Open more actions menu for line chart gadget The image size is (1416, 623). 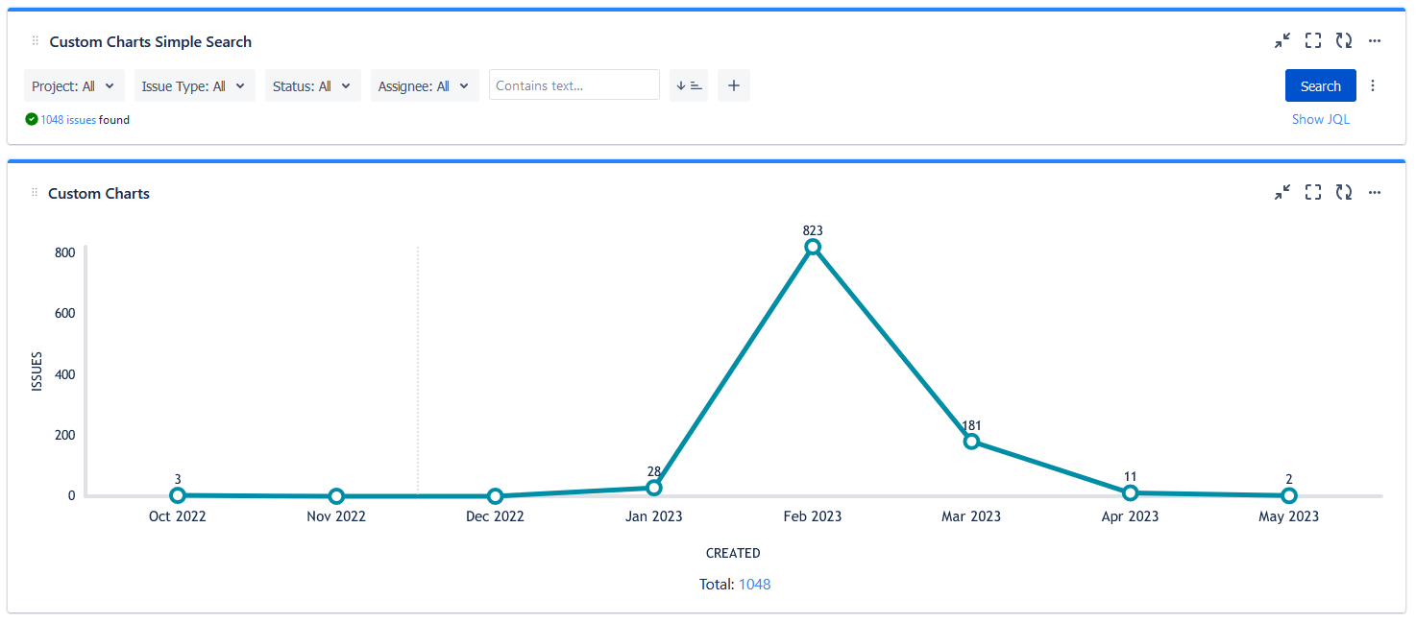tap(1375, 193)
